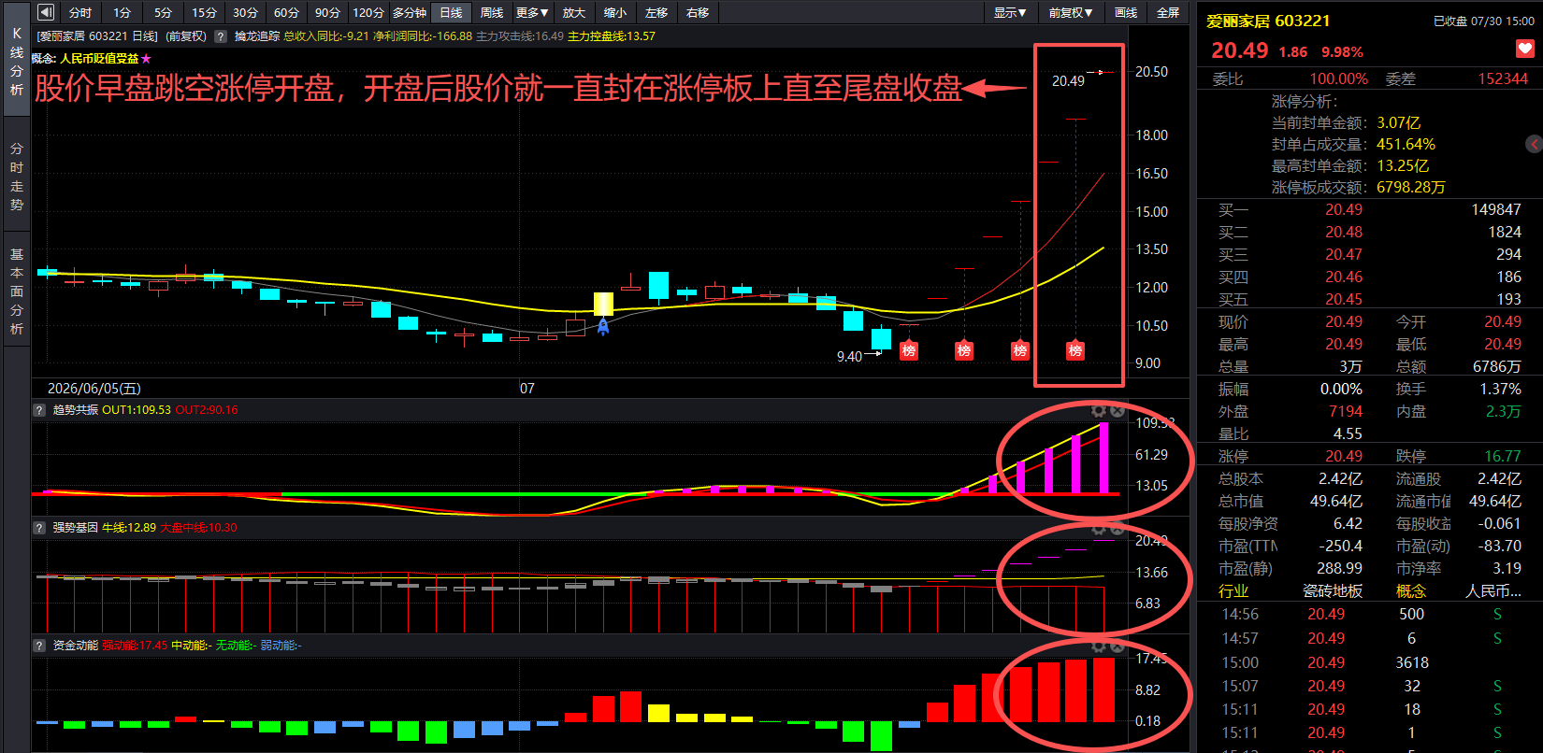The image size is (1543, 753).
Task: Switch to 90分 timeframe
Action: 327,12
